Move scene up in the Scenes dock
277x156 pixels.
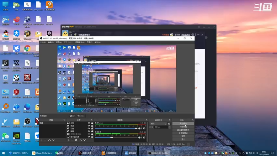click(50, 140)
